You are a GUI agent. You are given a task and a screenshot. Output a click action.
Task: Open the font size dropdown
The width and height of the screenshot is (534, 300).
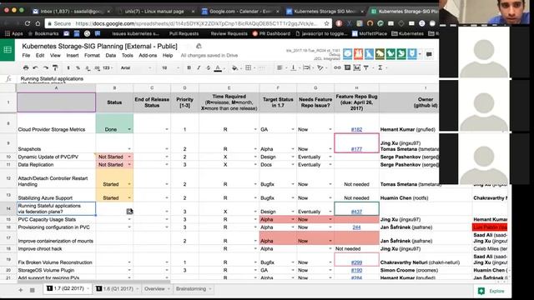(170, 67)
